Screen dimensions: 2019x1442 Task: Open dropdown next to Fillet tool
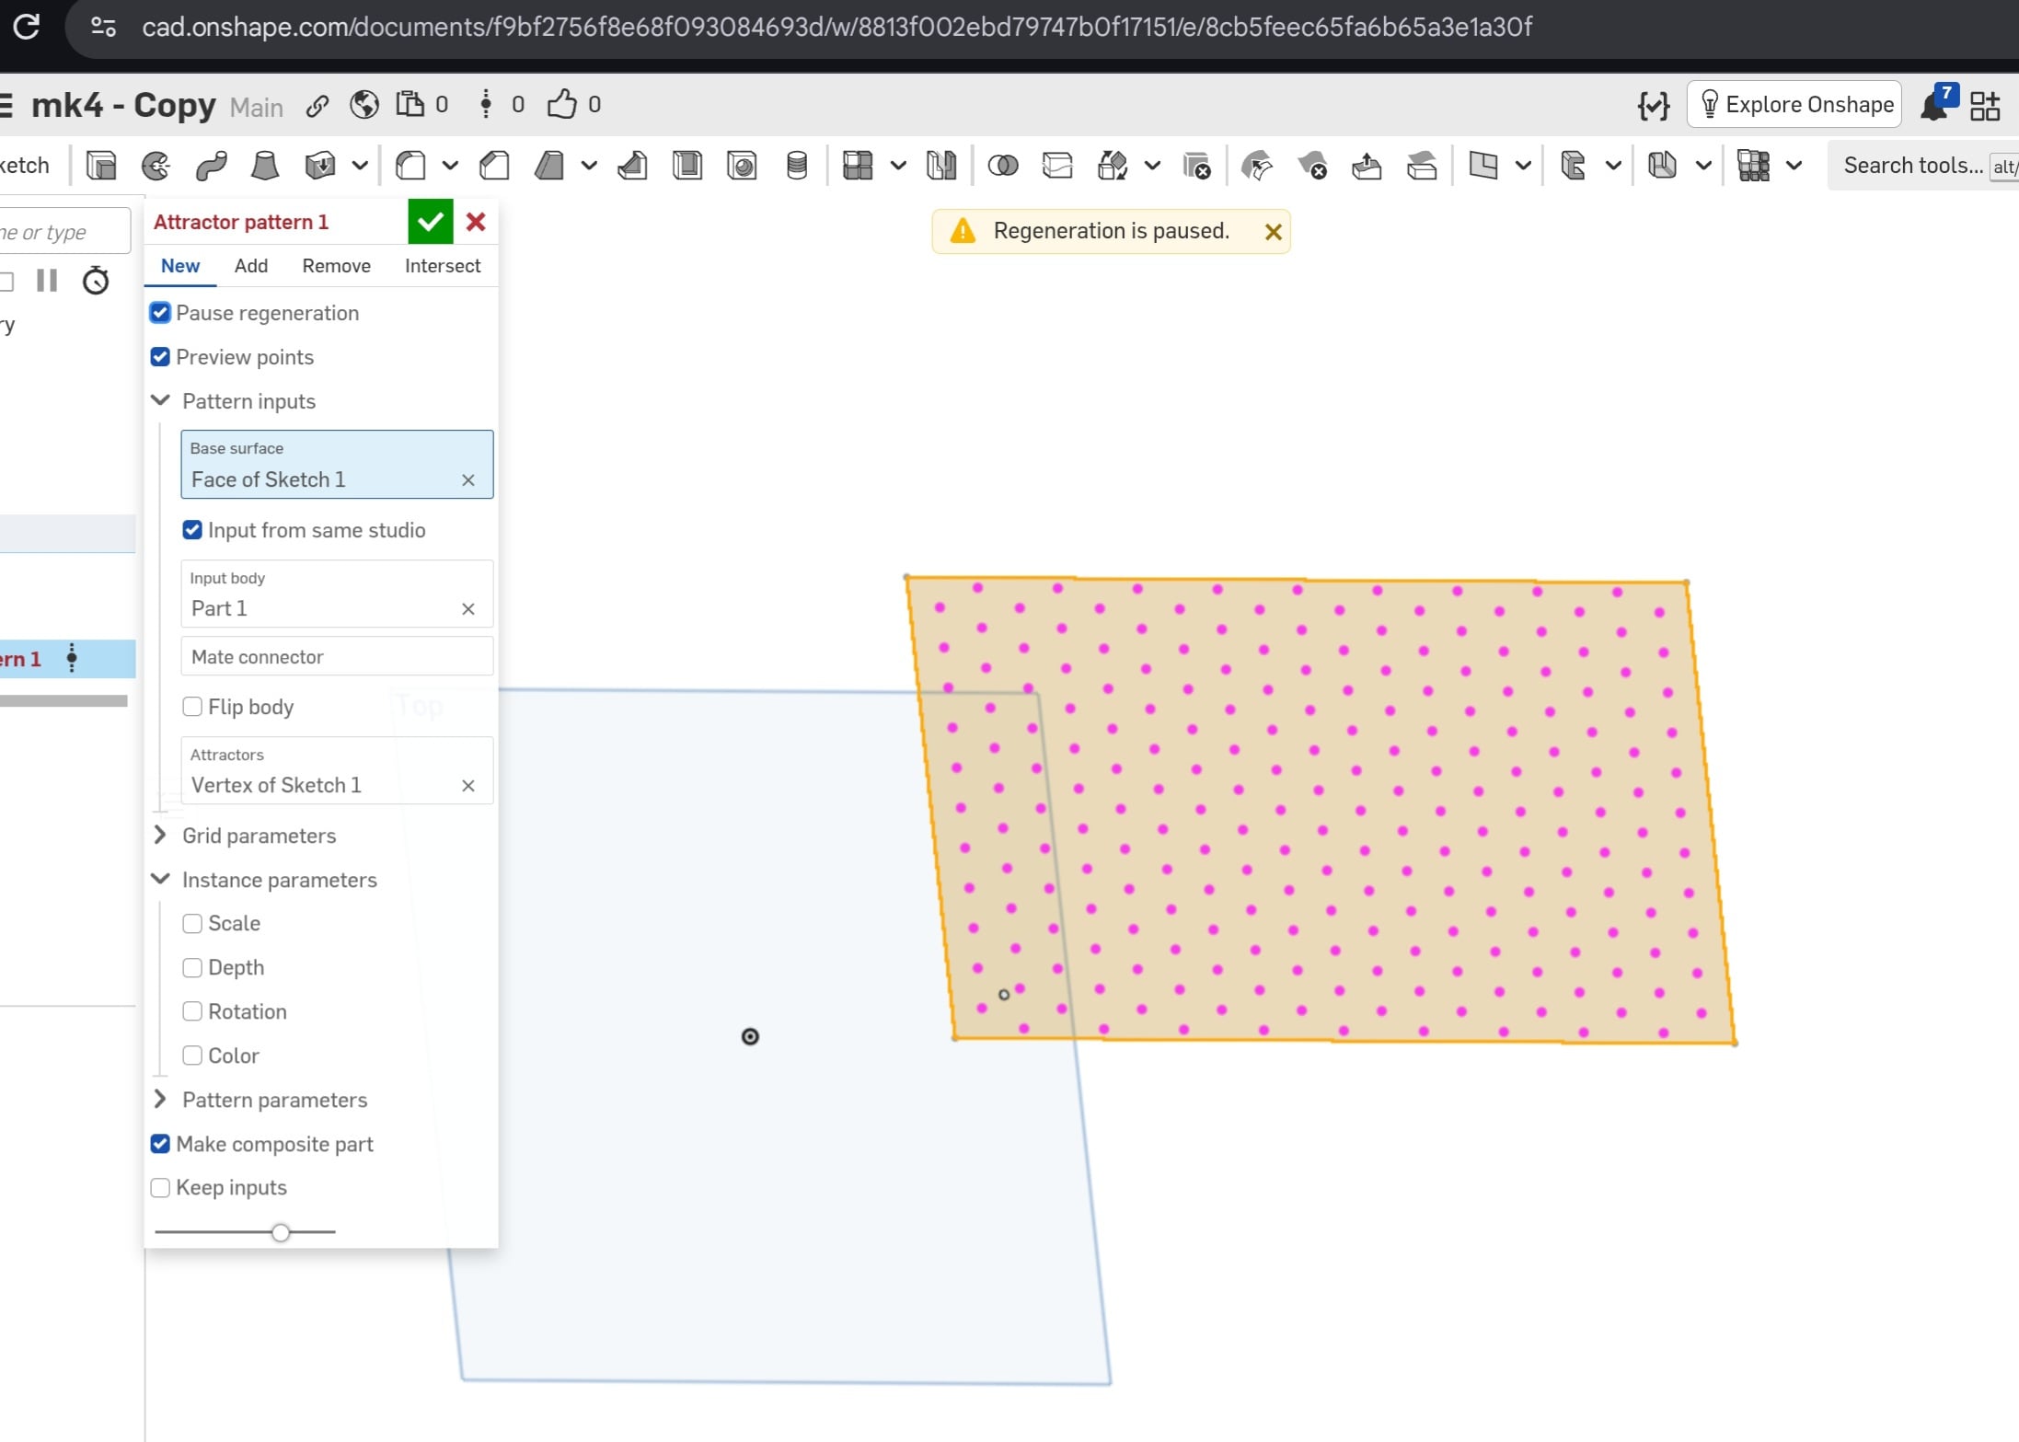(450, 166)
